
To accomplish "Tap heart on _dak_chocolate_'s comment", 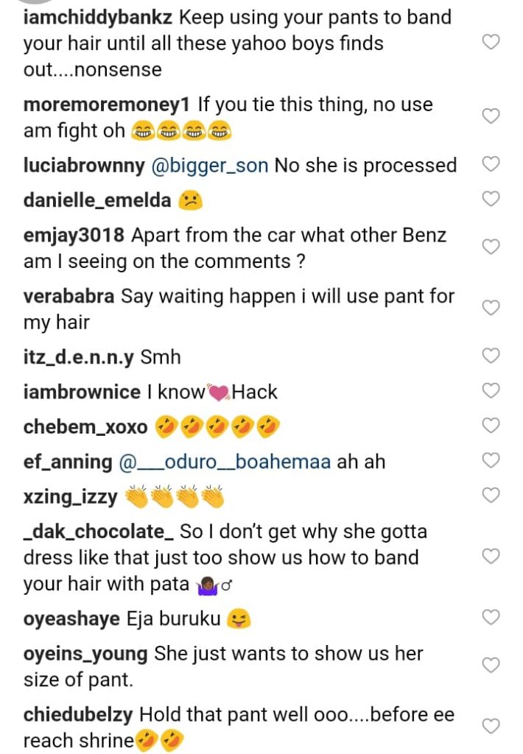I will (490, 556).
